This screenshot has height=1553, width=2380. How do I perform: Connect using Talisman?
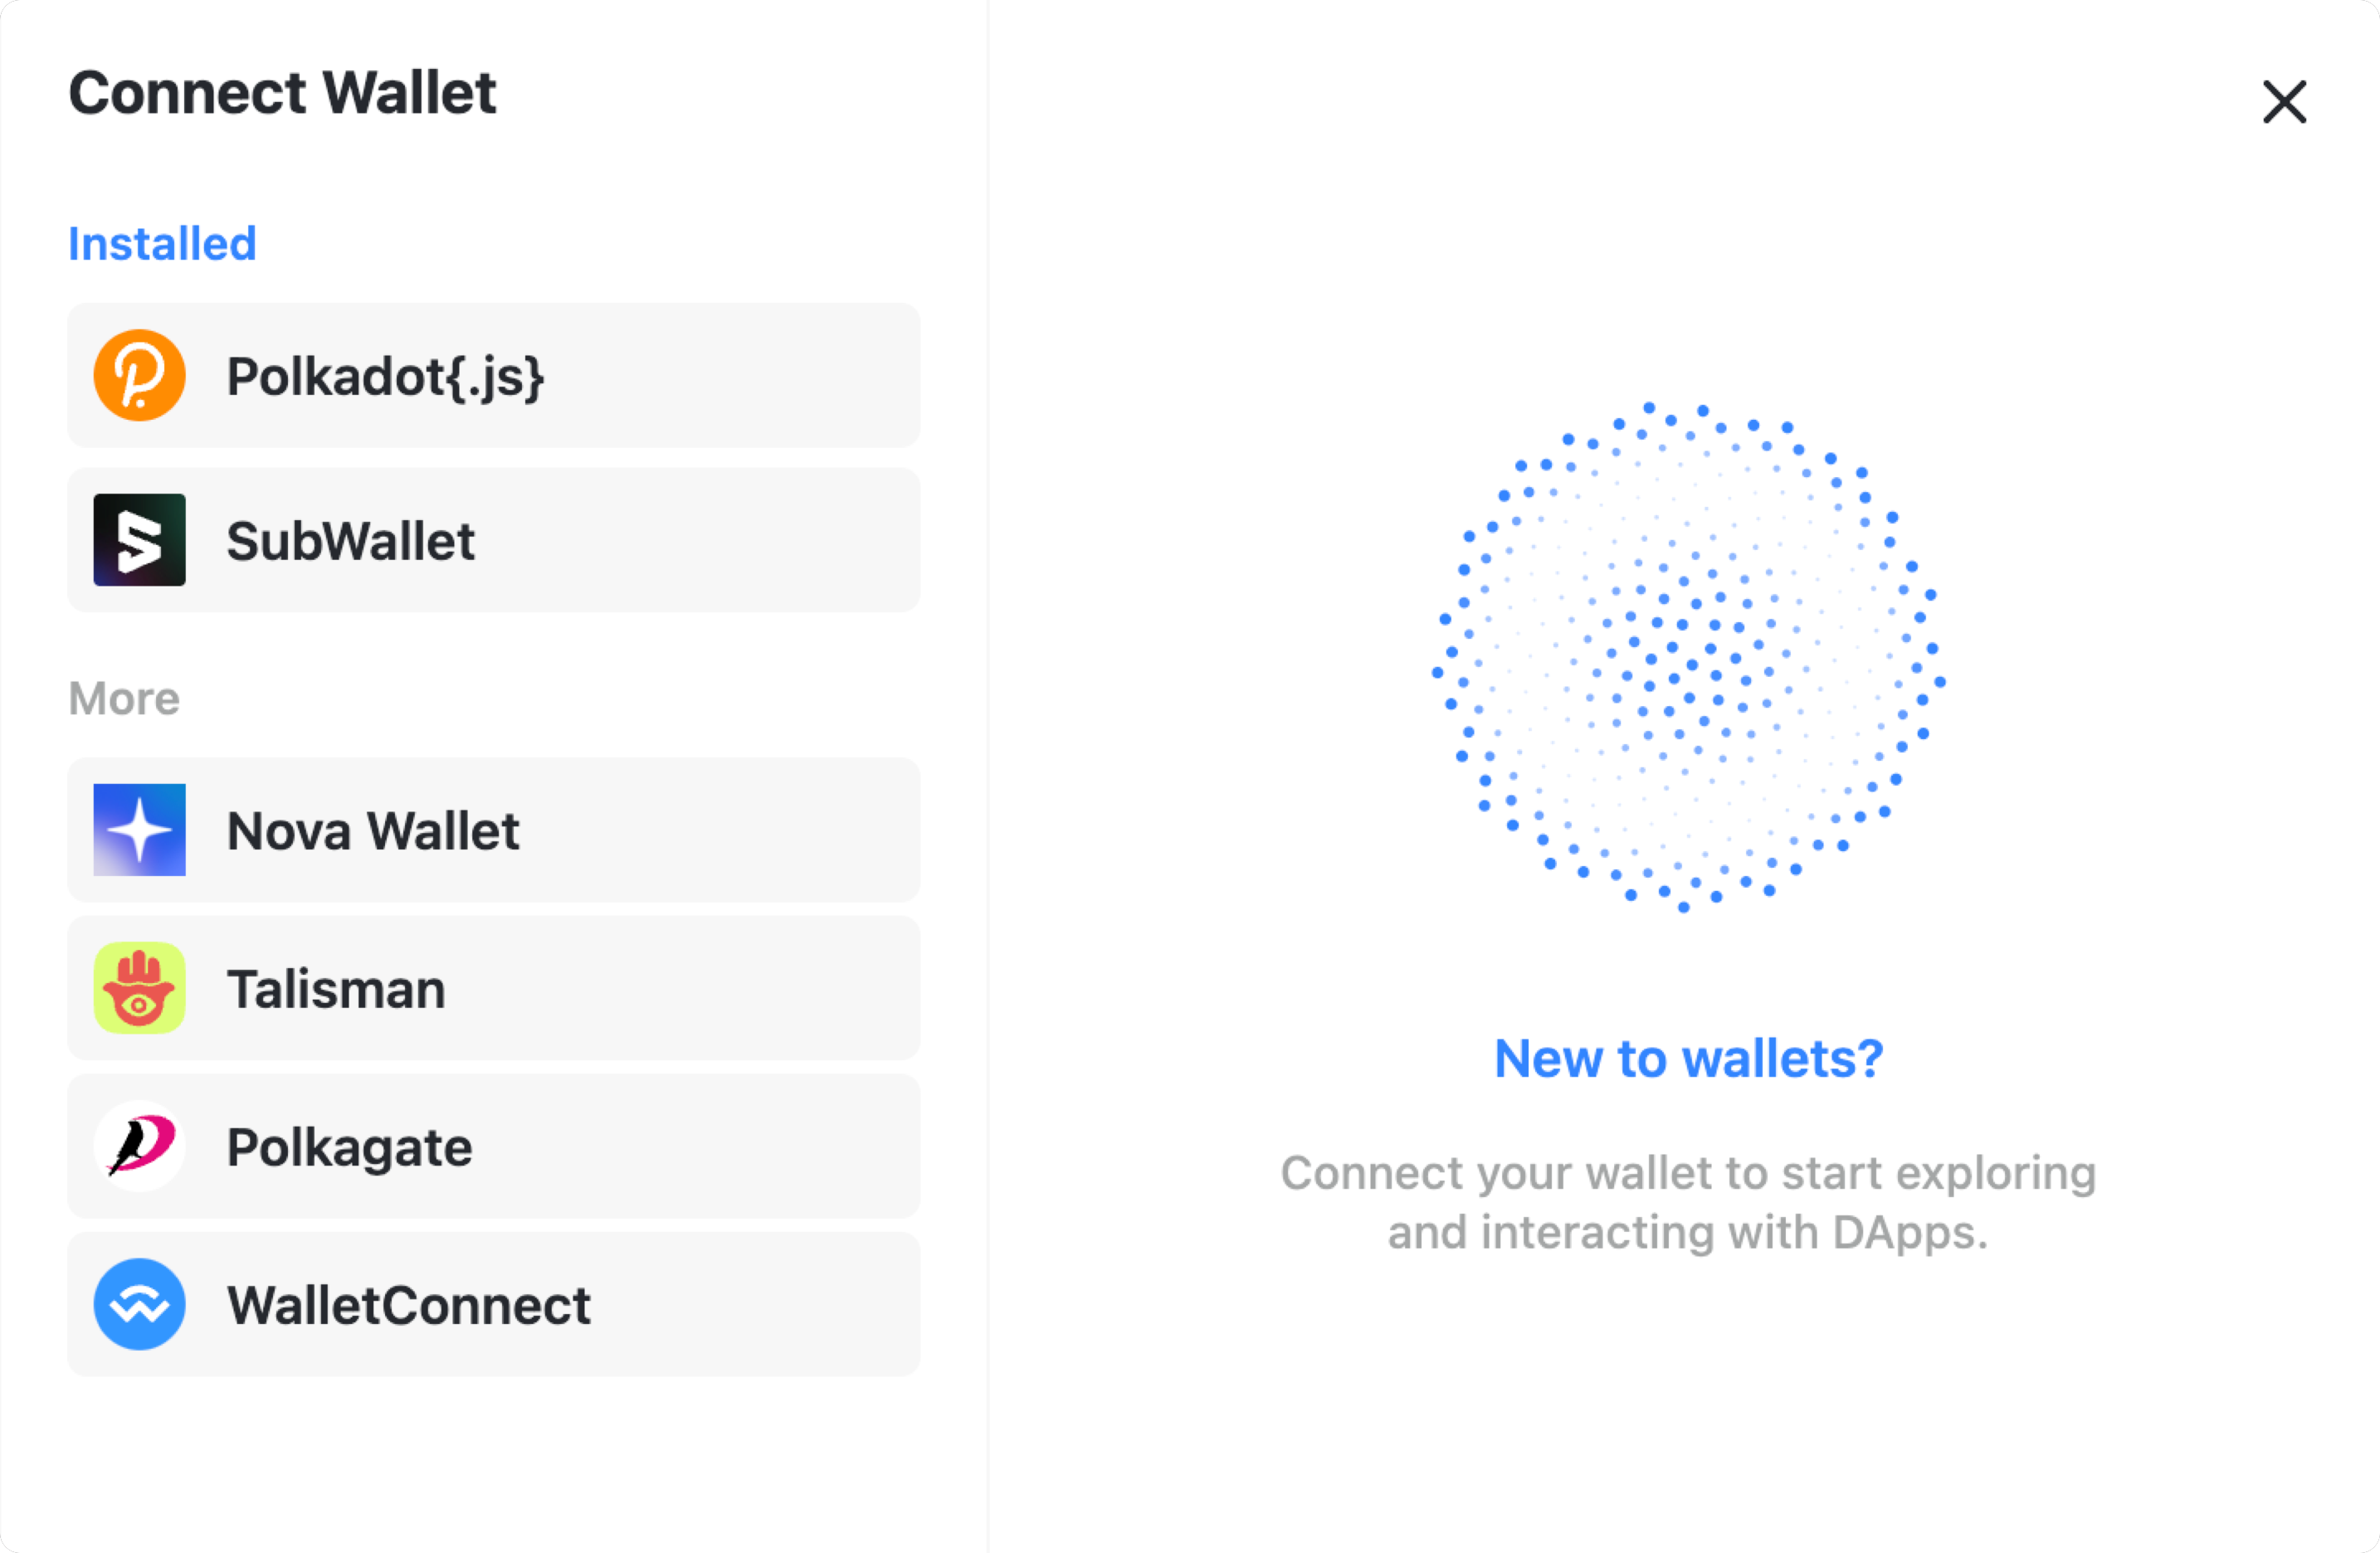coord(492,988)
